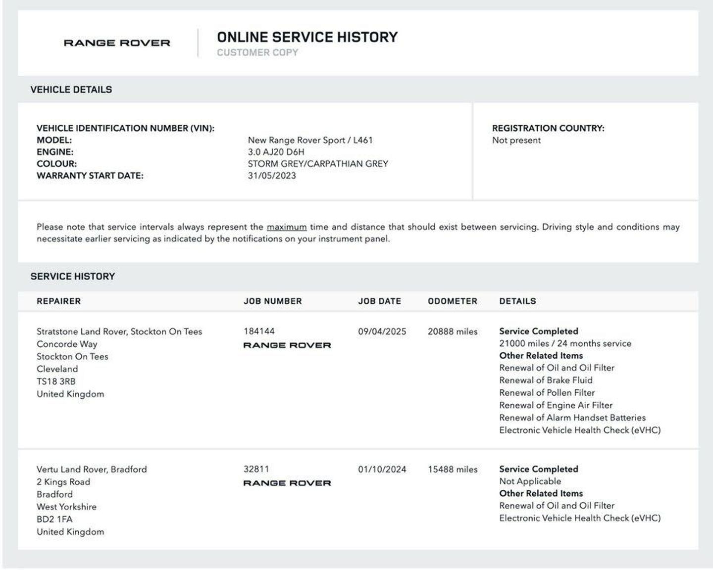The height and width of the screenshot is (570, 713).
Task: Click job date 09/04/2025
Action: click(382, 332)
